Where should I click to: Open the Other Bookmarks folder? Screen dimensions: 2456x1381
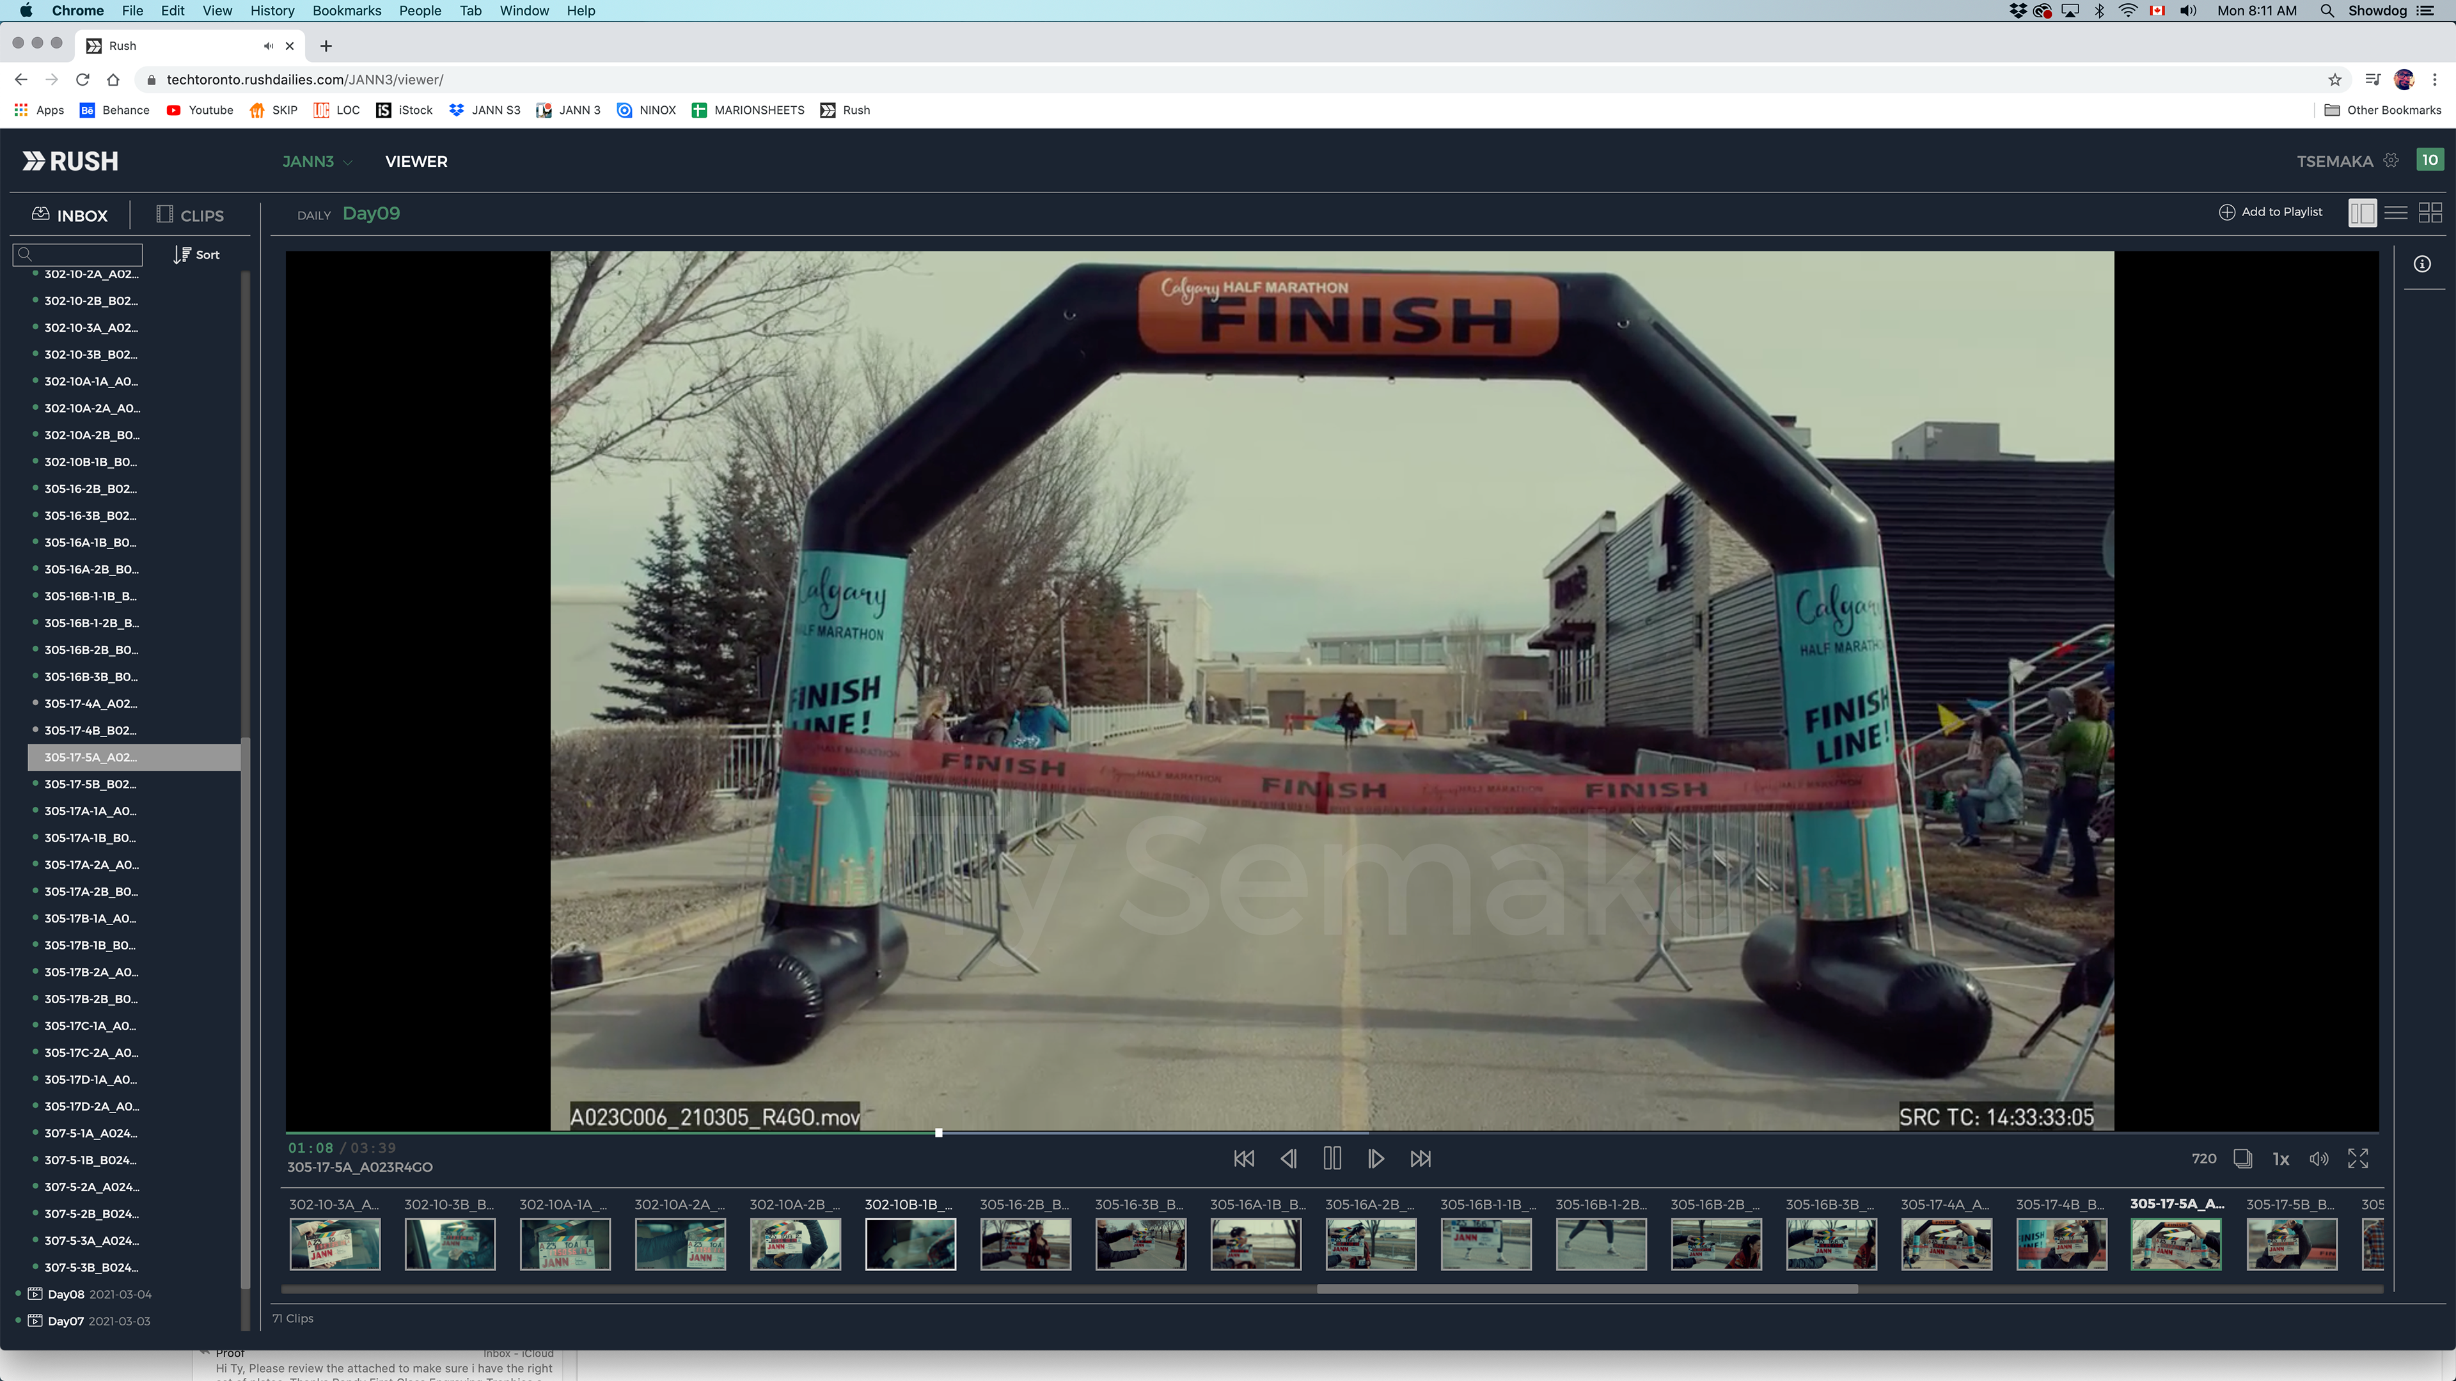2382,109
